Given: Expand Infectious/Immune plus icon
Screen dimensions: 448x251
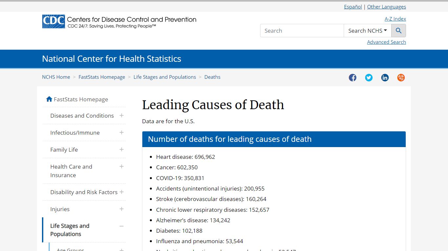Looking at the screenshot, I should click(x=121, y=132).
